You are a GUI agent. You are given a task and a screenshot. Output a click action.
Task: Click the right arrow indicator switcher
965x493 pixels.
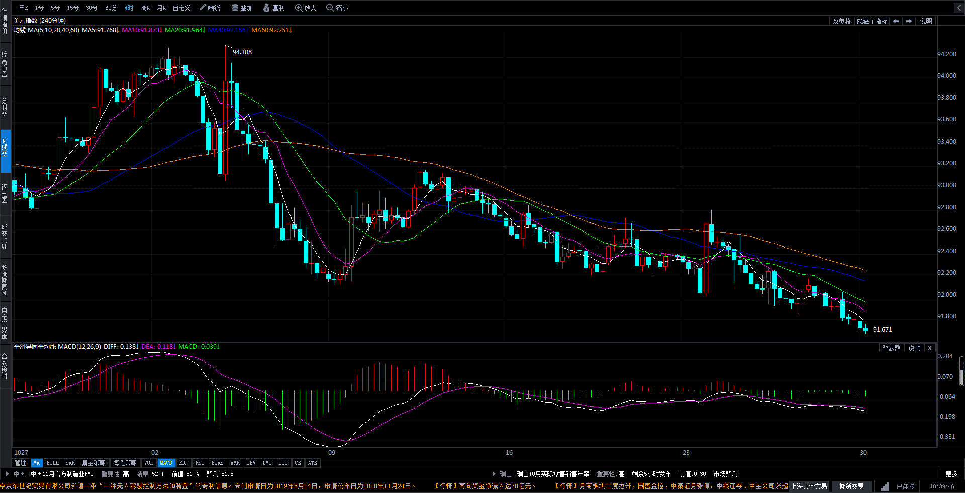point(909,21)
